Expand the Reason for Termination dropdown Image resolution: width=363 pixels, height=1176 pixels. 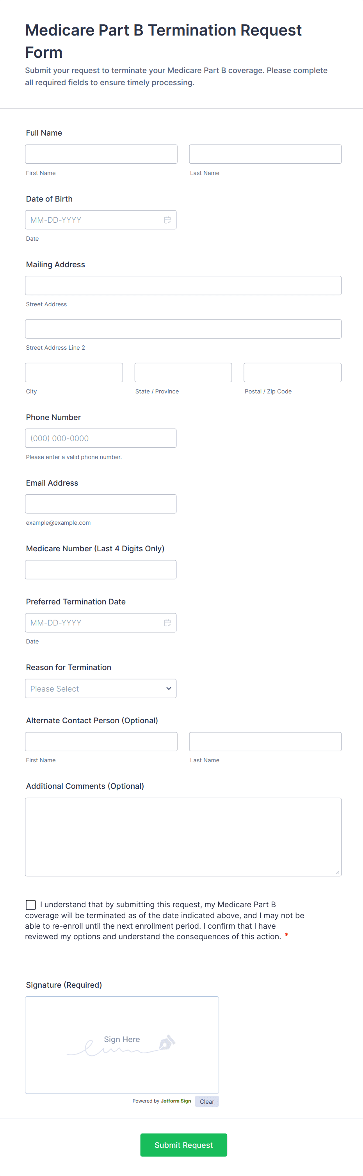101,688
